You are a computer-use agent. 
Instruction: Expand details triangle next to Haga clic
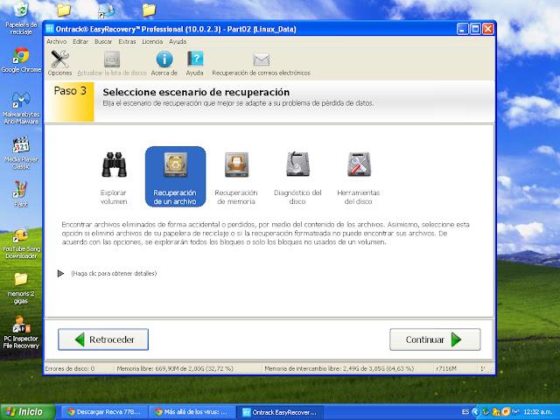60,274
